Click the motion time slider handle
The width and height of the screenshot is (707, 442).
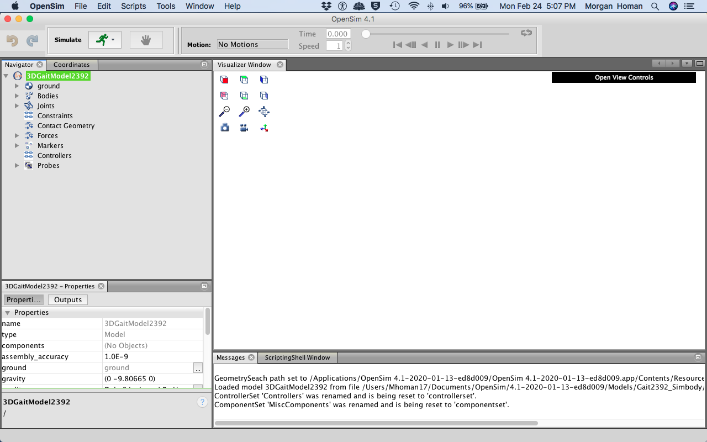[366, 34]
